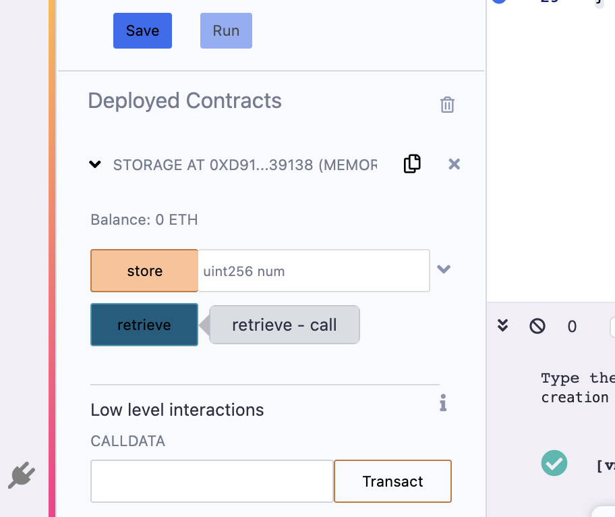This screenshot has height=517, width=615.
Task: Click the Save button
Action: pyautogui.click(x=142, y=30)
